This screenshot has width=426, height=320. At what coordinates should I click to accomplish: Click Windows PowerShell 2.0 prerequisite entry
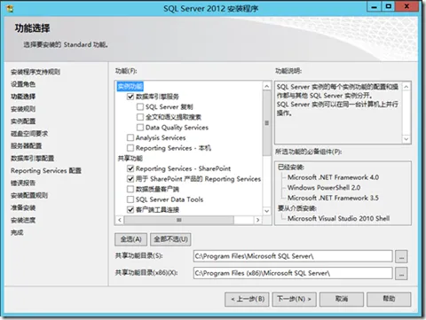(324, 188)
